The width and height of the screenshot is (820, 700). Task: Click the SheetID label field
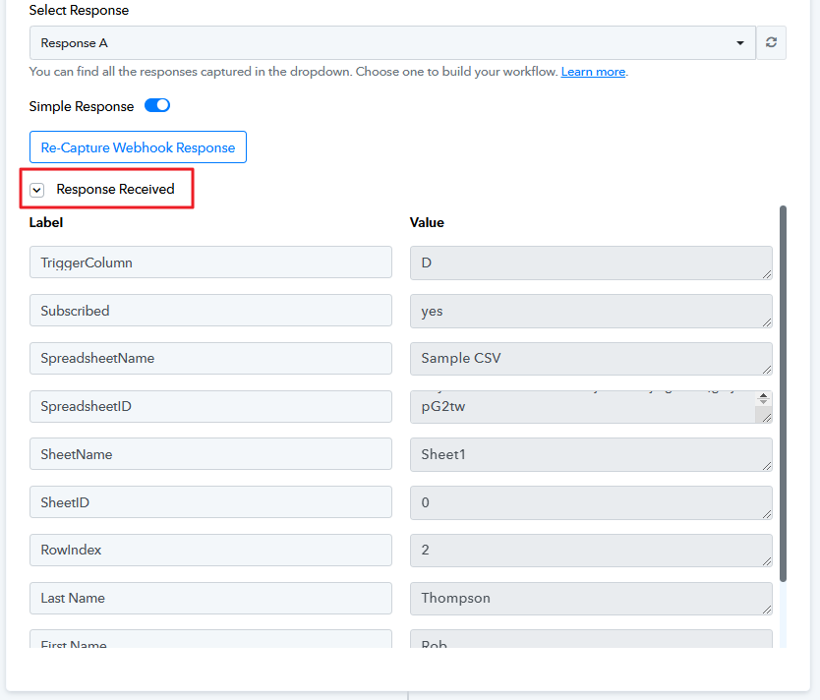click(x=210, y=503)
